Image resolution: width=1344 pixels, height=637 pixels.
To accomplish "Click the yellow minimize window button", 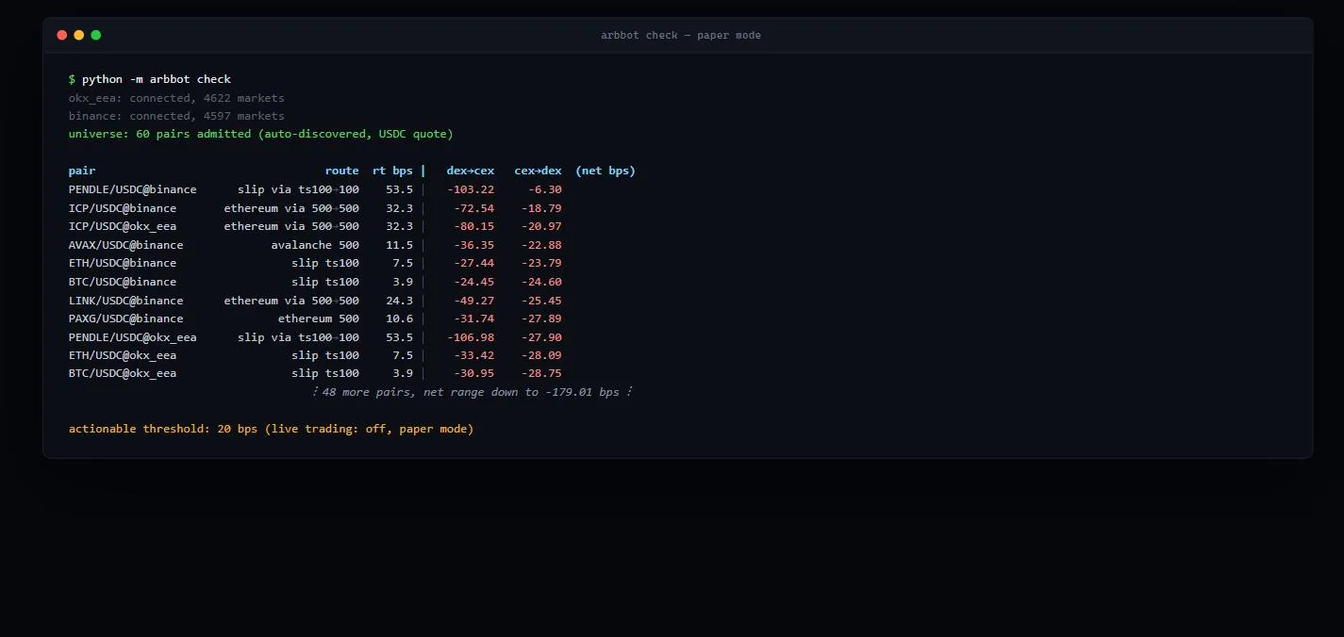I will tap(79, 35).
